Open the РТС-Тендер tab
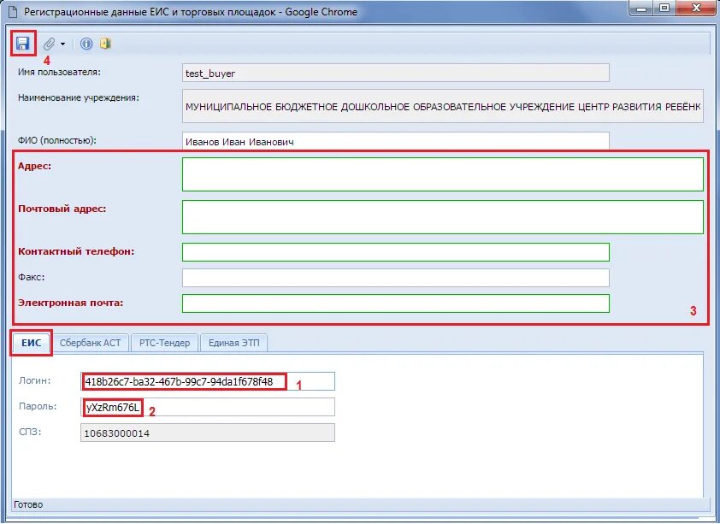This screenshot has height=524, width=720. tap(164, 343)
